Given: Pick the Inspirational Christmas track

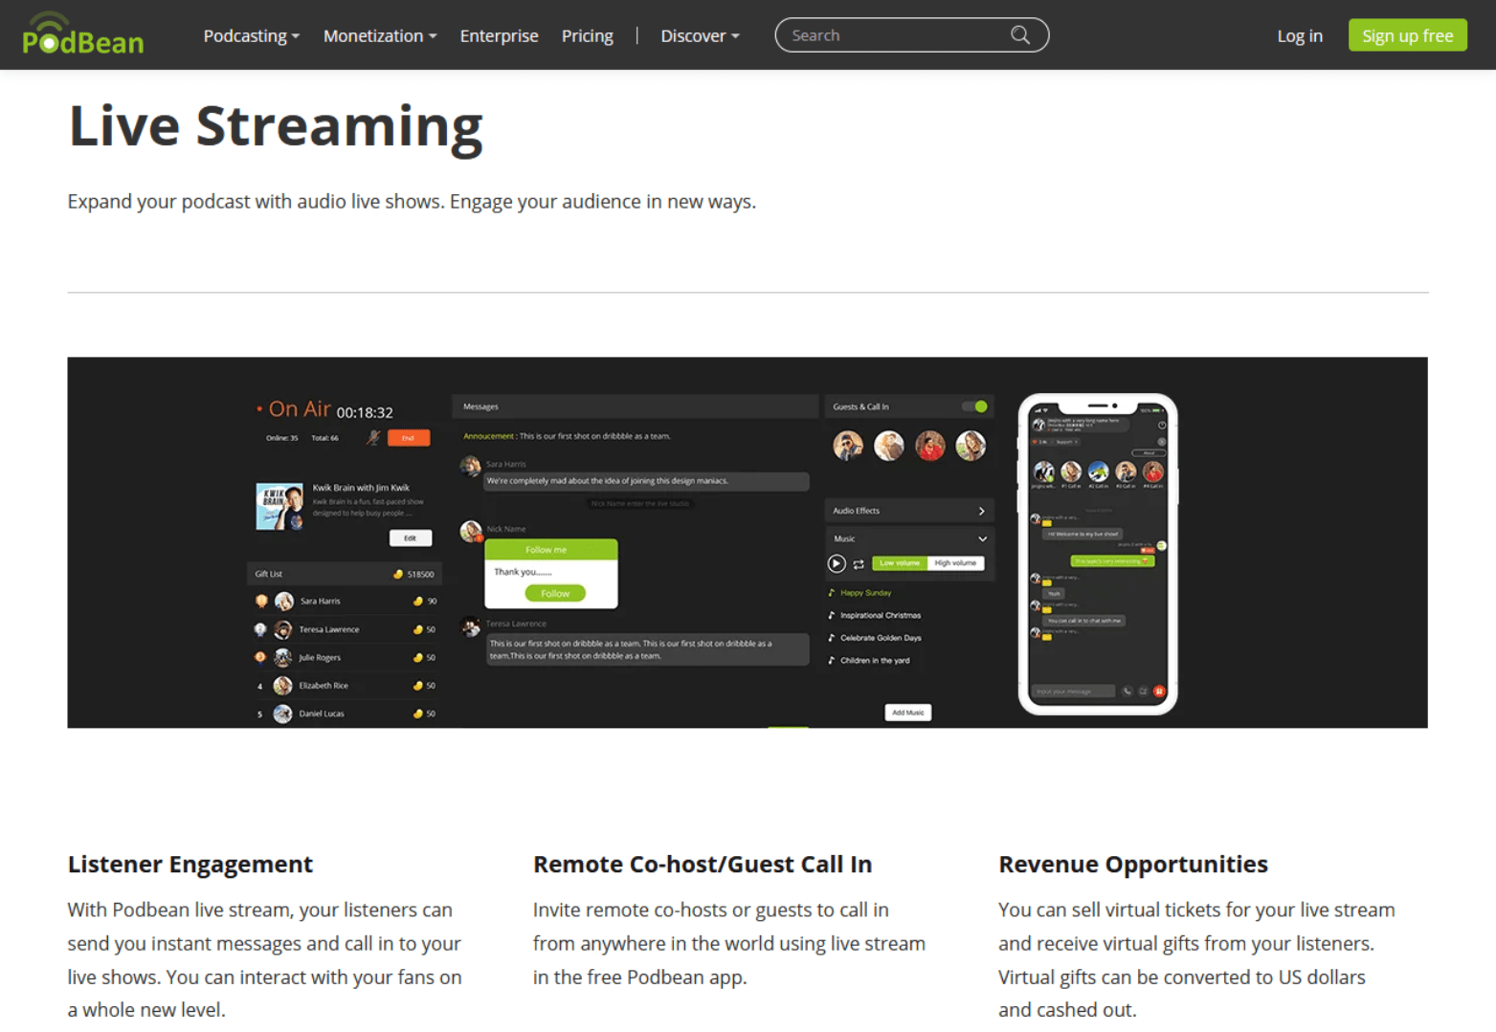Looking at the screenshot, I should pos(875,615).
